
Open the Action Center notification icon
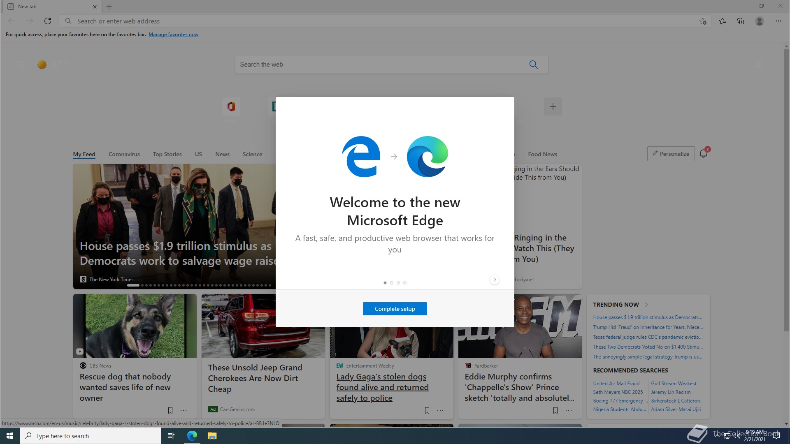click(776, 436)
